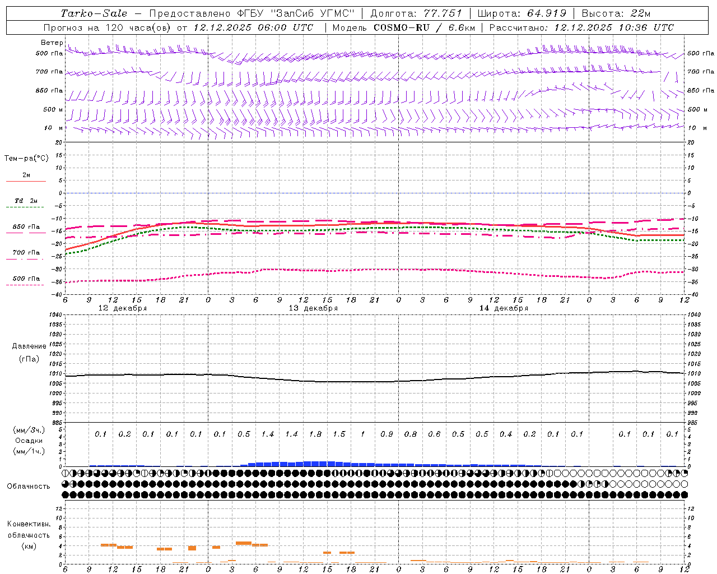Viewport: 717px width, 574px height.
Task: Click the "(мм/3ч.)" precipitation unit label
Action: (x=29, y=430)
